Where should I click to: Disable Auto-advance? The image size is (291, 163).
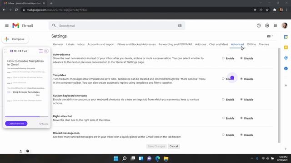[241, 58]
